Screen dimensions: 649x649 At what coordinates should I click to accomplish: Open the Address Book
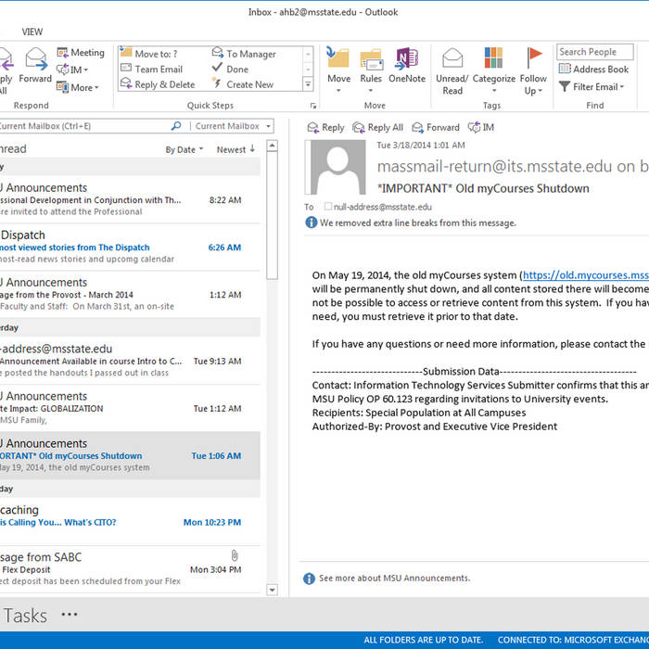593,70
